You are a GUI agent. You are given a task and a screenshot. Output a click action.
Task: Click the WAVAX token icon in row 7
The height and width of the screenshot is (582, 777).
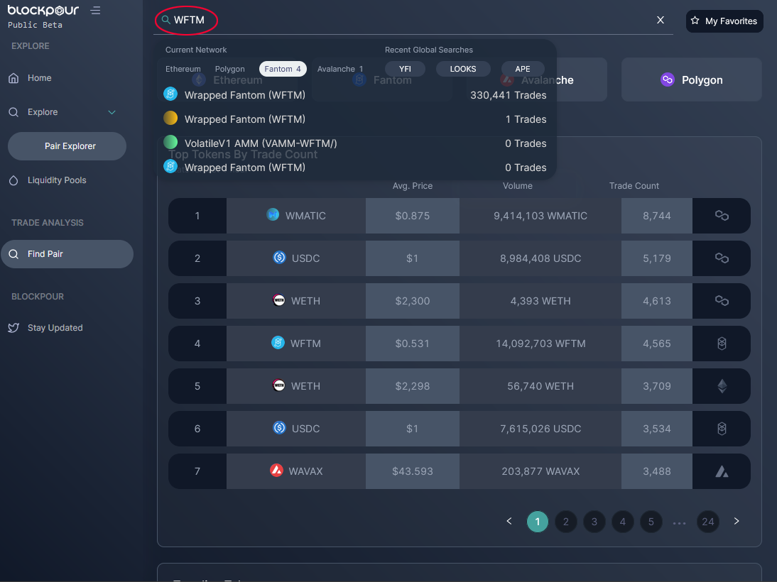pos(276,471)
